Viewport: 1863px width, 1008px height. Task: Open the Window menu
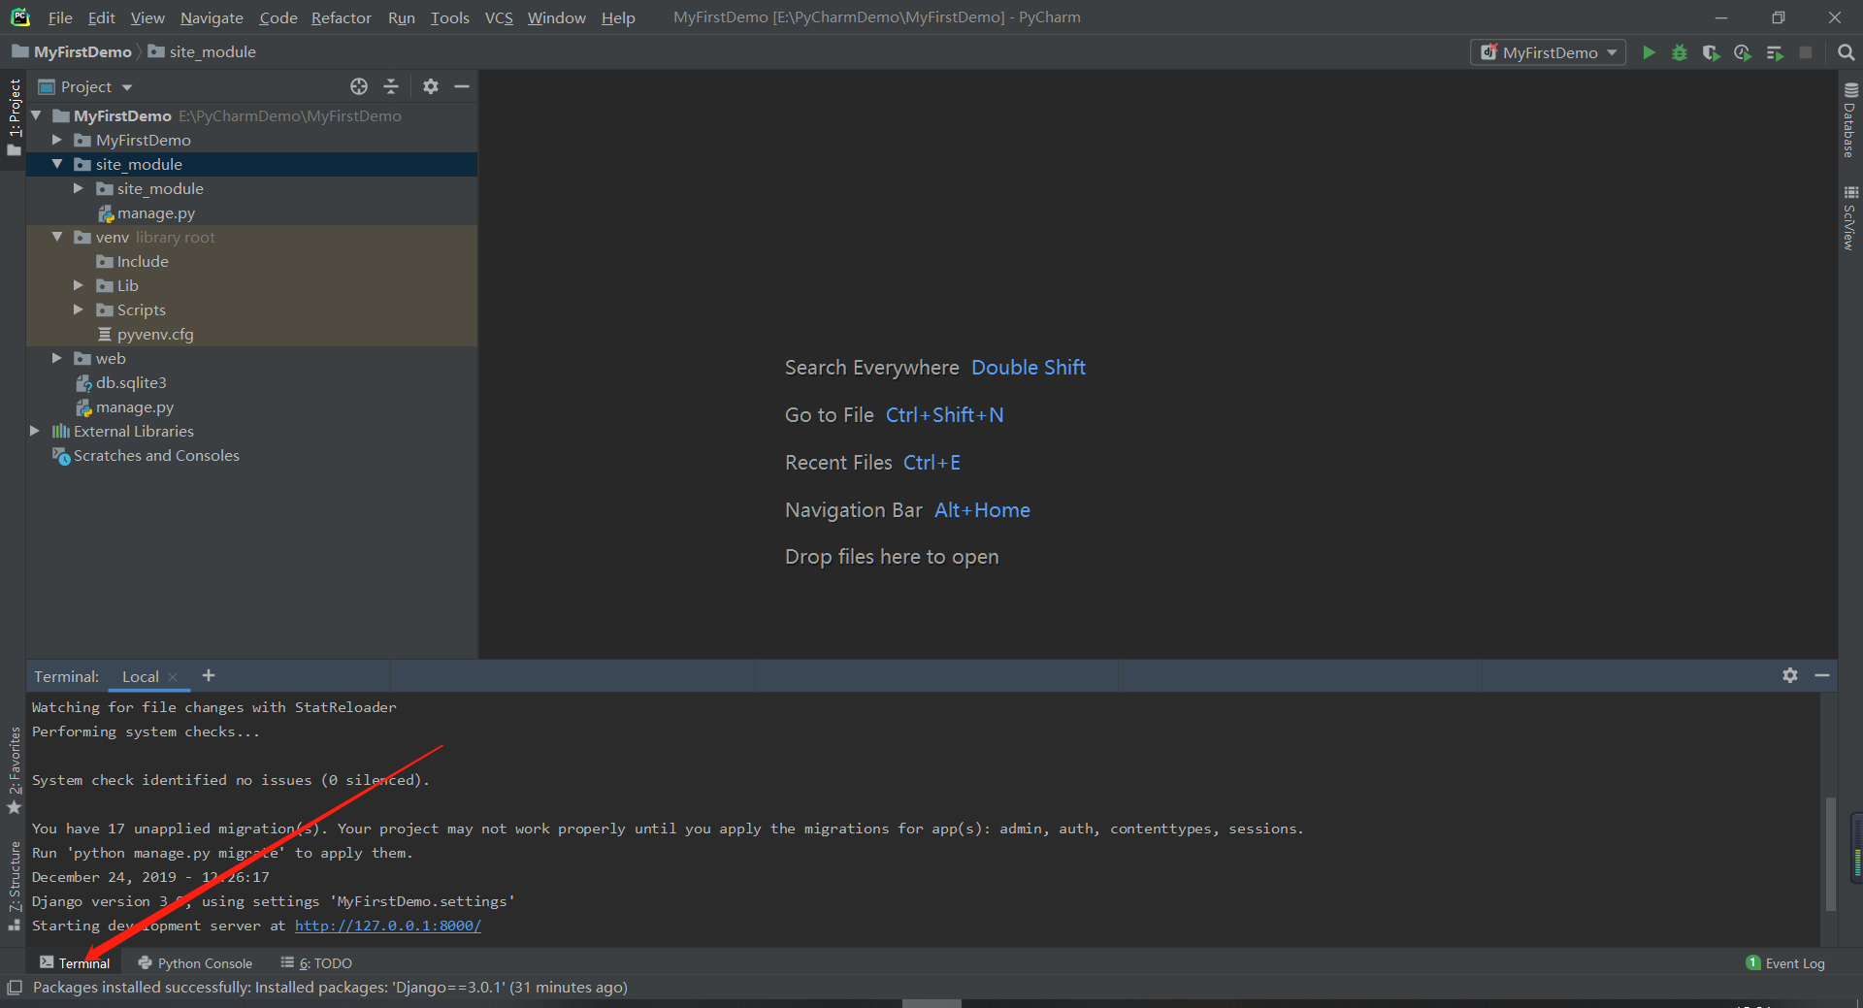[556, 17]
